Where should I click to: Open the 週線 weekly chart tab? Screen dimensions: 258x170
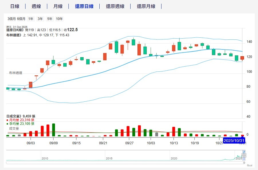click(x=36, y=6)
